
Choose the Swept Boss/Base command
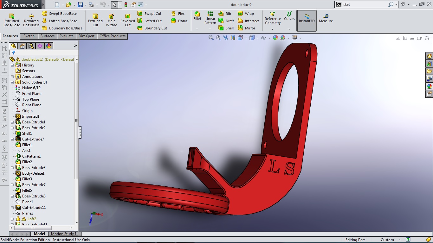click(x=59, y=14)
